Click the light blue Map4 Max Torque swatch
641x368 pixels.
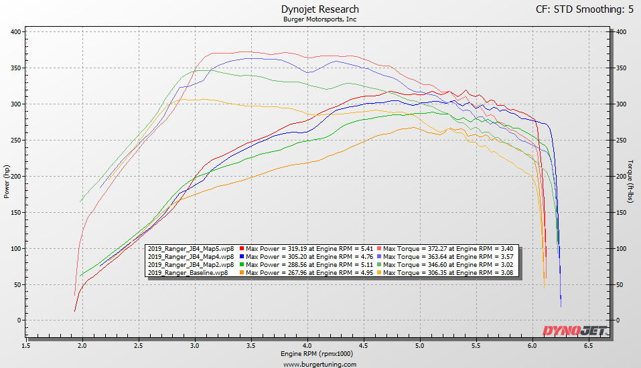point(380,256)
